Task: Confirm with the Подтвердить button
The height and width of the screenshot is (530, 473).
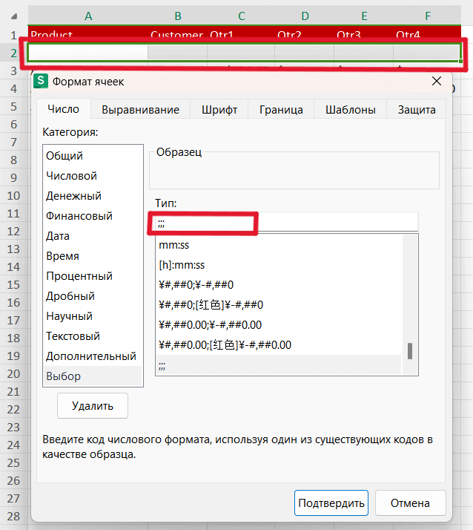Action: (331, 503)
